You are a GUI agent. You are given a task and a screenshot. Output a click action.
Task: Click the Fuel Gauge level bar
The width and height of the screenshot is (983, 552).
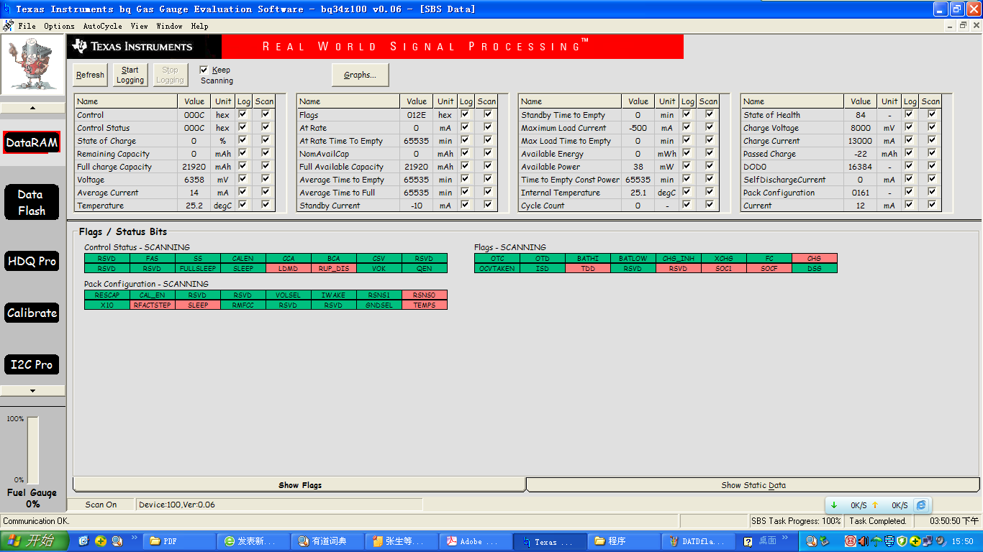click(33, 450)
